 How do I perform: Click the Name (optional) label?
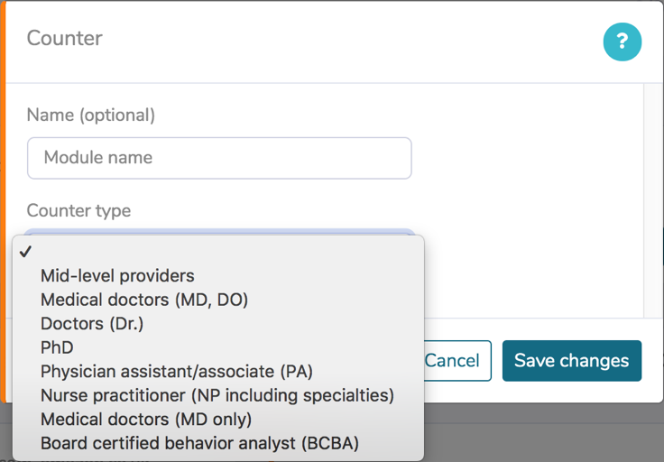(91, 115)
